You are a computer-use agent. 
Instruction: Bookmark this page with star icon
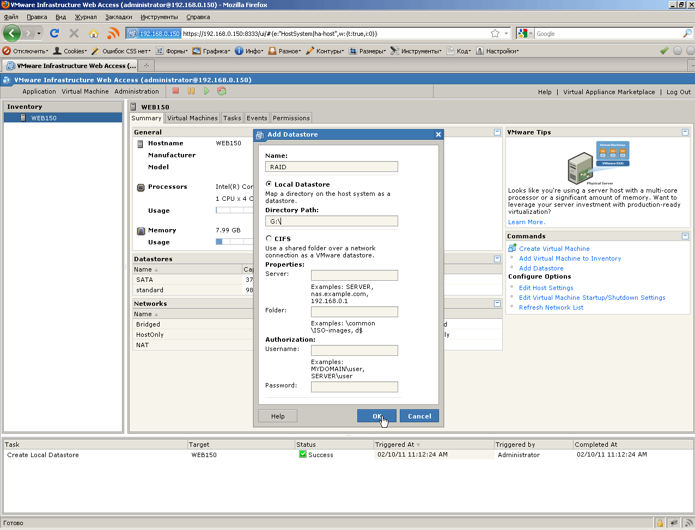pos(495,33)
